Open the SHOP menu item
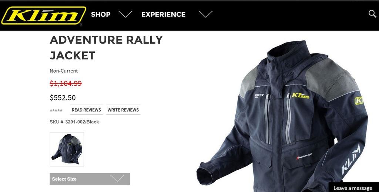 coord(101,14)
